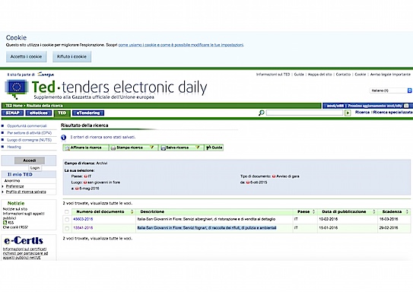Open Avviso legale importante link
The width and height of the screenshot is (413, 292).
coord(390,75)
